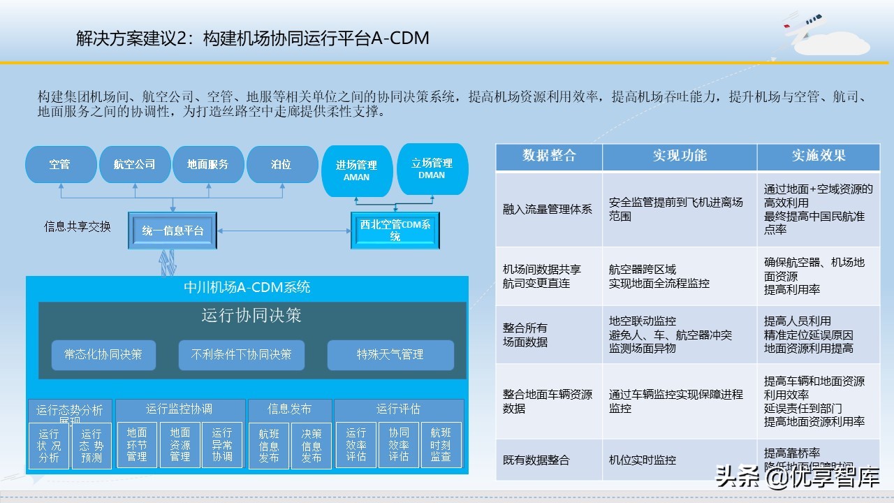Click the 统一信息平台 box

point(172,231)
